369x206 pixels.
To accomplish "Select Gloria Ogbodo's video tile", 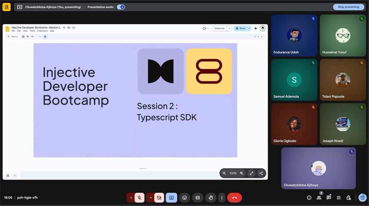I will click(x=294, y=124).
